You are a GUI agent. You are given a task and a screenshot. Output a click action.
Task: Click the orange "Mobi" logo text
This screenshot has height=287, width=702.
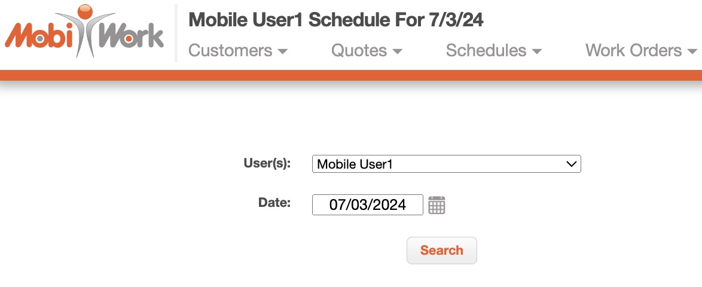pyautogui.click(x=37, y=36)
